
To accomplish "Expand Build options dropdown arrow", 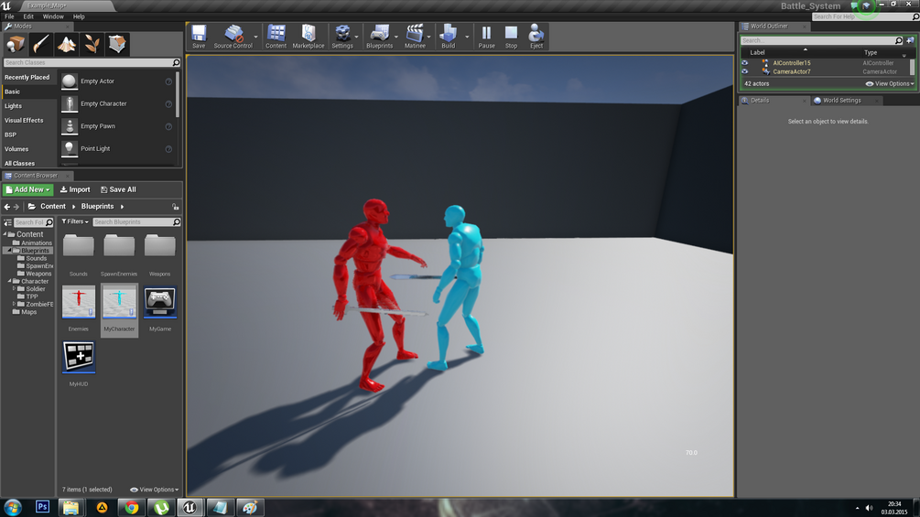I will [467, 37].
